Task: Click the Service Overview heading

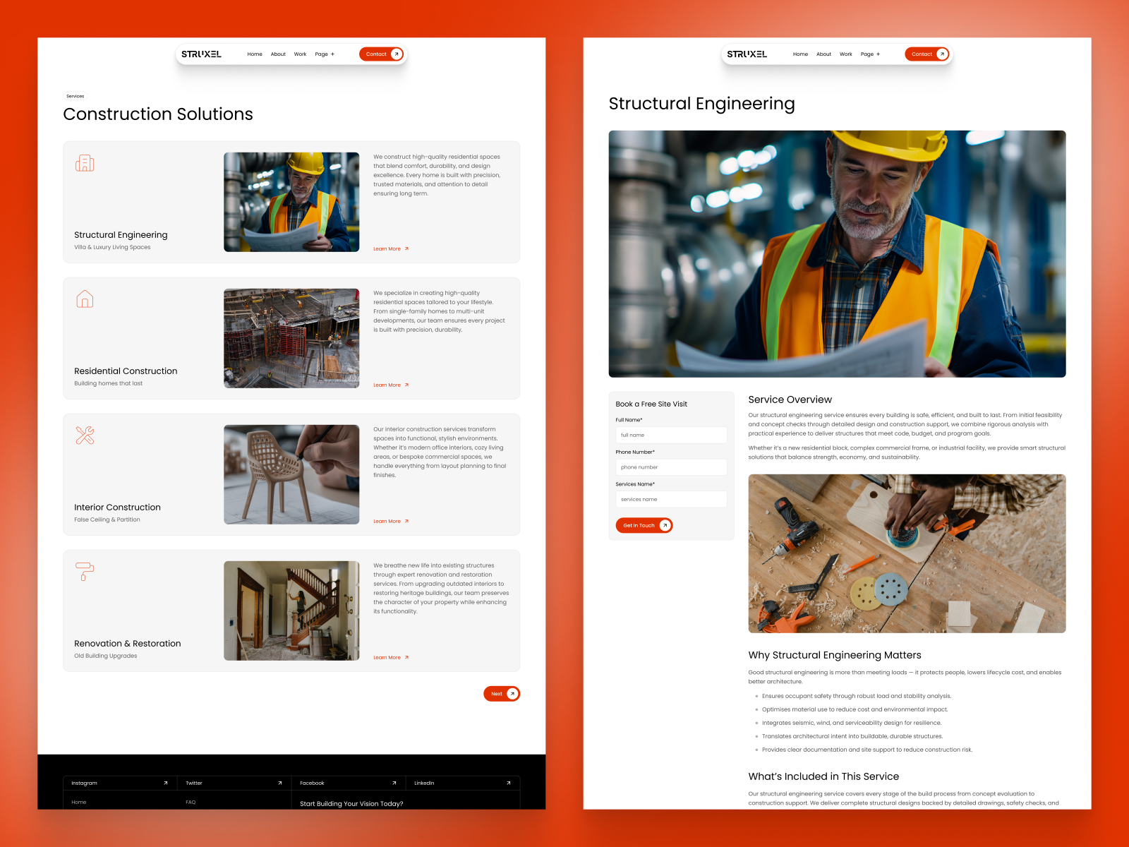Action: (x=790, y=400)
